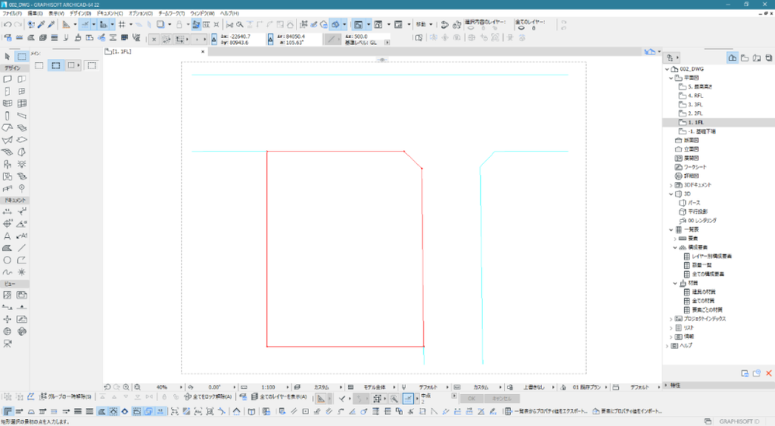Open the ワークシート item in Navigator
The width and height of the screenshot is (775, 426).
(x=695, y=167)
